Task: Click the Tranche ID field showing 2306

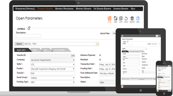Action: [x=53, y=56]
